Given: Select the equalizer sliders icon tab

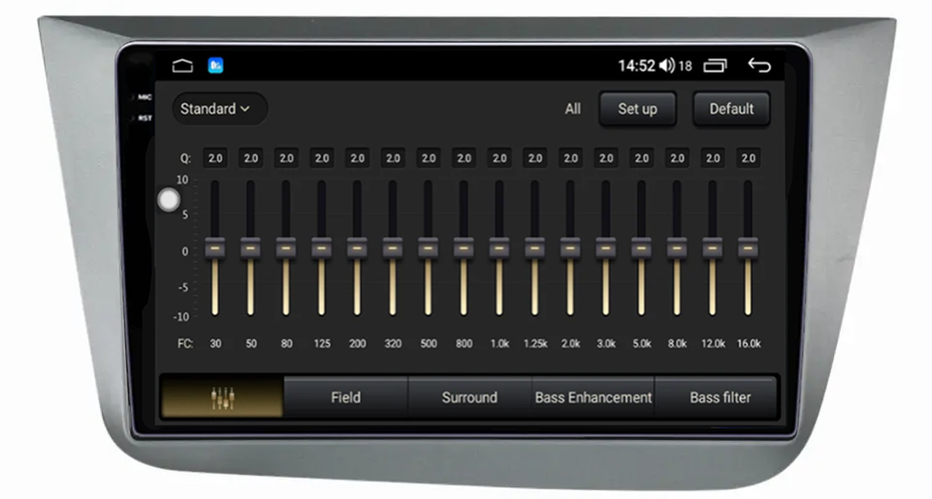Looking at the screenshot, I should [222, 397].
